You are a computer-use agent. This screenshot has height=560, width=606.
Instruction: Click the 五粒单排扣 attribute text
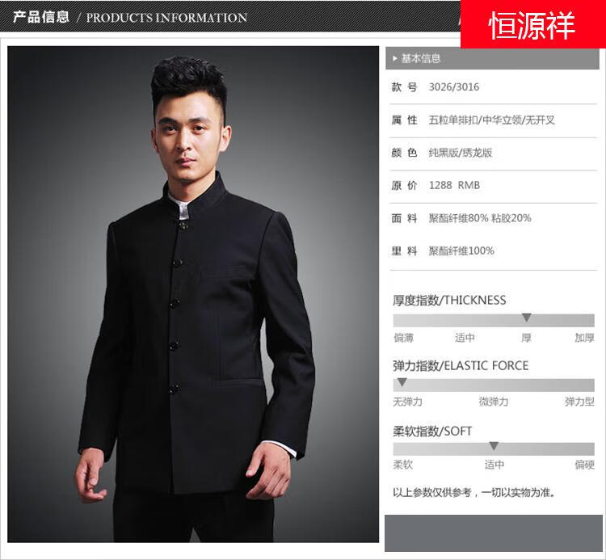click(453, 120)
